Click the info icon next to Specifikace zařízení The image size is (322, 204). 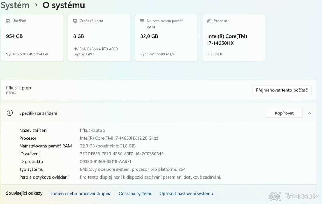pos(10,113)
